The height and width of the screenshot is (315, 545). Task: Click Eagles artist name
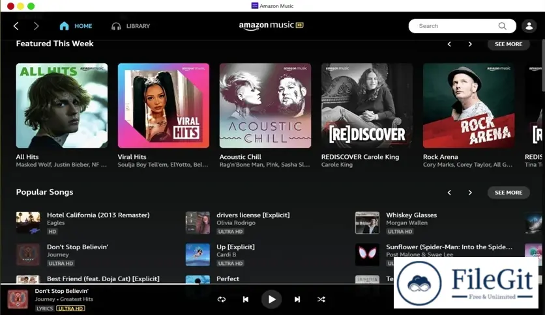coord(56,223)
